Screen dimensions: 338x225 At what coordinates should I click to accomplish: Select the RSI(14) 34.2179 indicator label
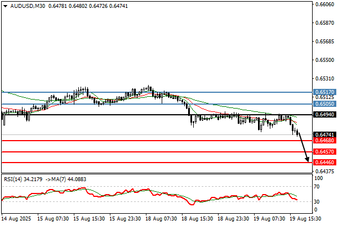23,179
